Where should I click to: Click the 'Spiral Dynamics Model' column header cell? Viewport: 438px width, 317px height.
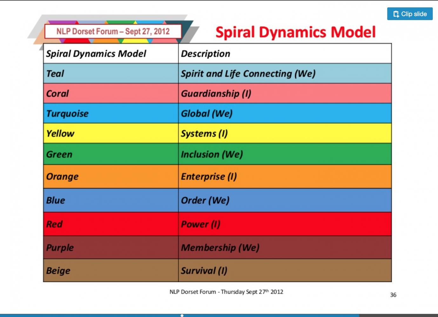coord(111,54)
